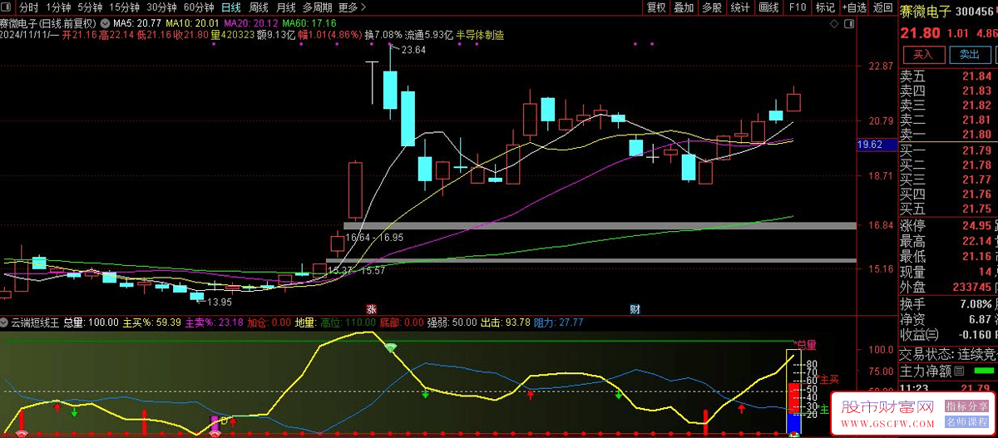This screenshot has height=438, width=998.
Task: Click stock code 300456
Action: pyautogui.click(x=976, y=11)
